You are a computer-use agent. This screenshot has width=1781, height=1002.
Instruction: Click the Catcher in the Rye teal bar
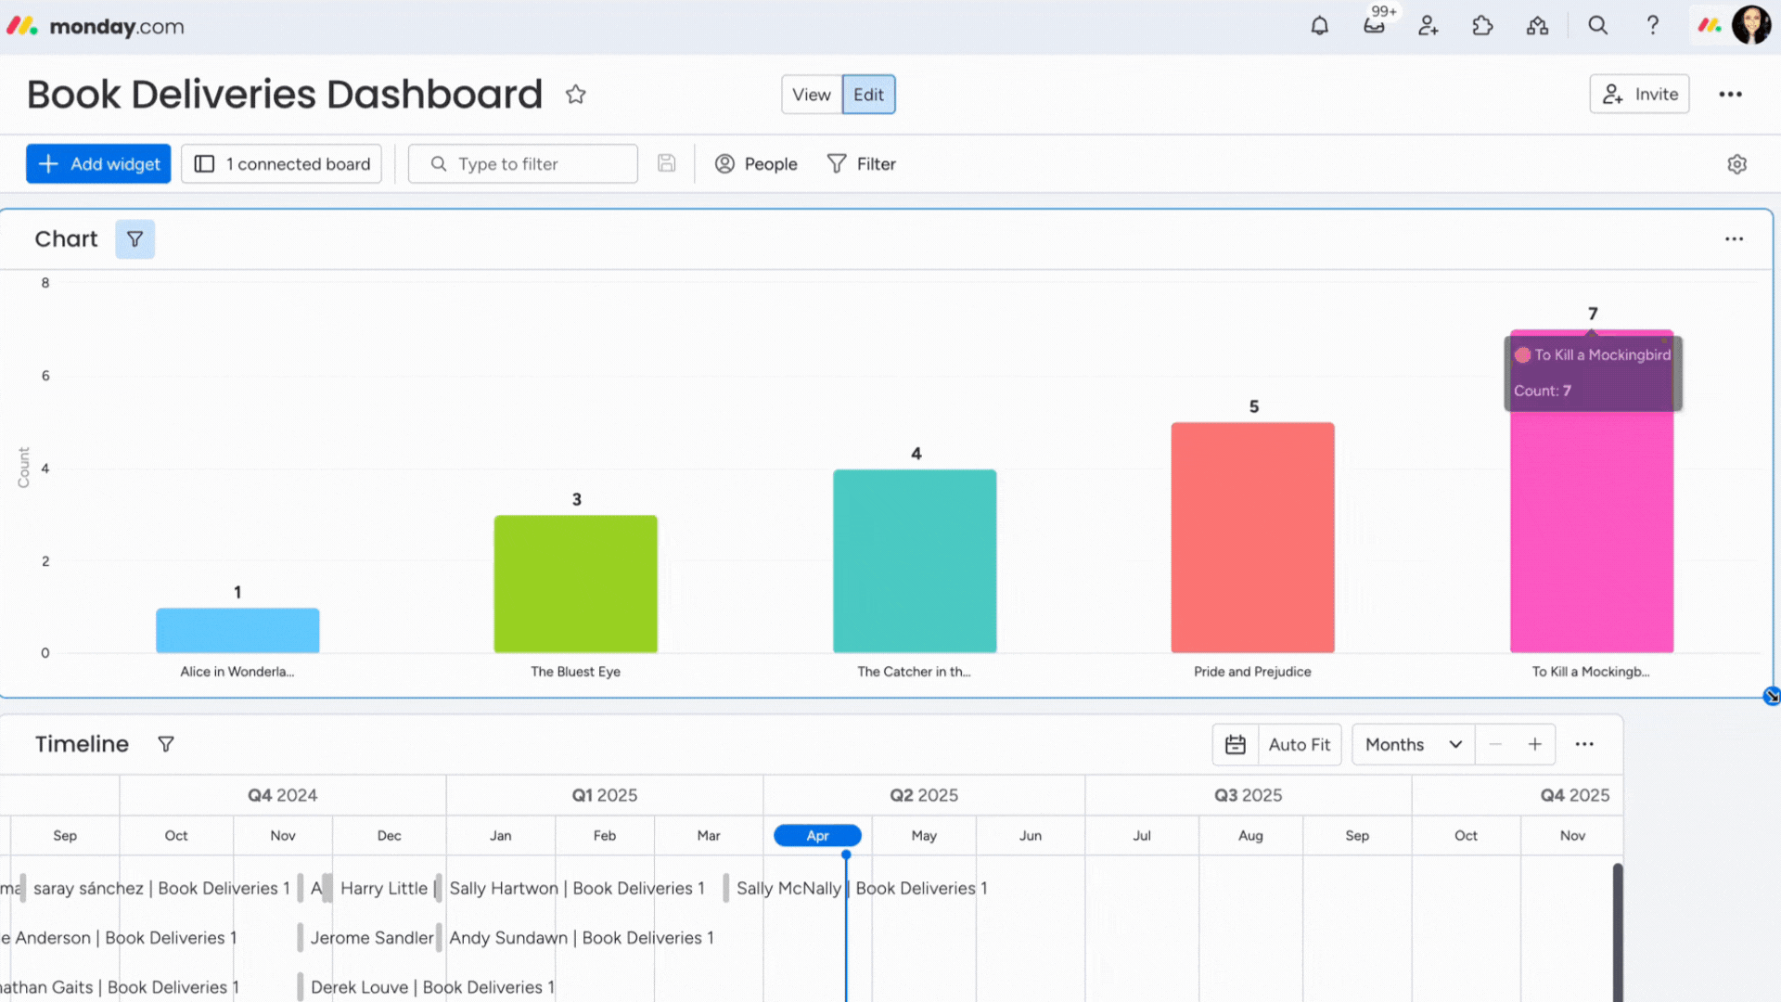[915, 561]
